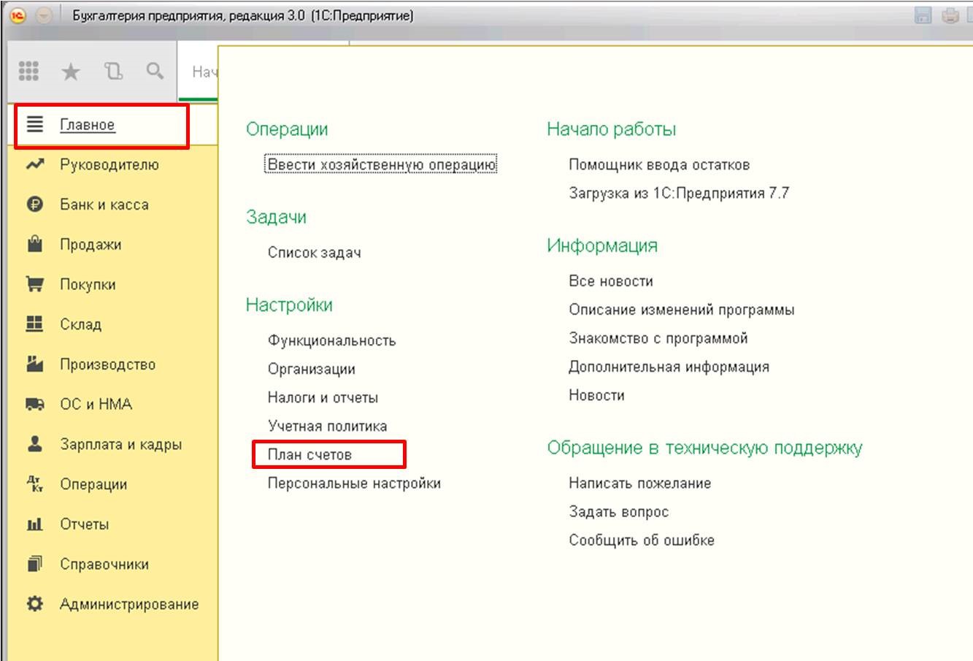
Task: Open Налоги и отчеты settings
Action: tap(323, 397)
